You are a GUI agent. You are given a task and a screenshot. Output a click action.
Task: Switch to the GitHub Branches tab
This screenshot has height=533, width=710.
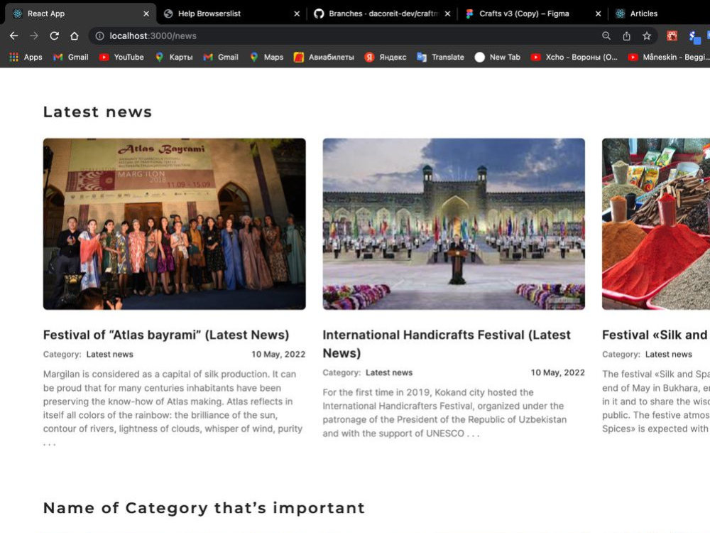pos(382,14)
